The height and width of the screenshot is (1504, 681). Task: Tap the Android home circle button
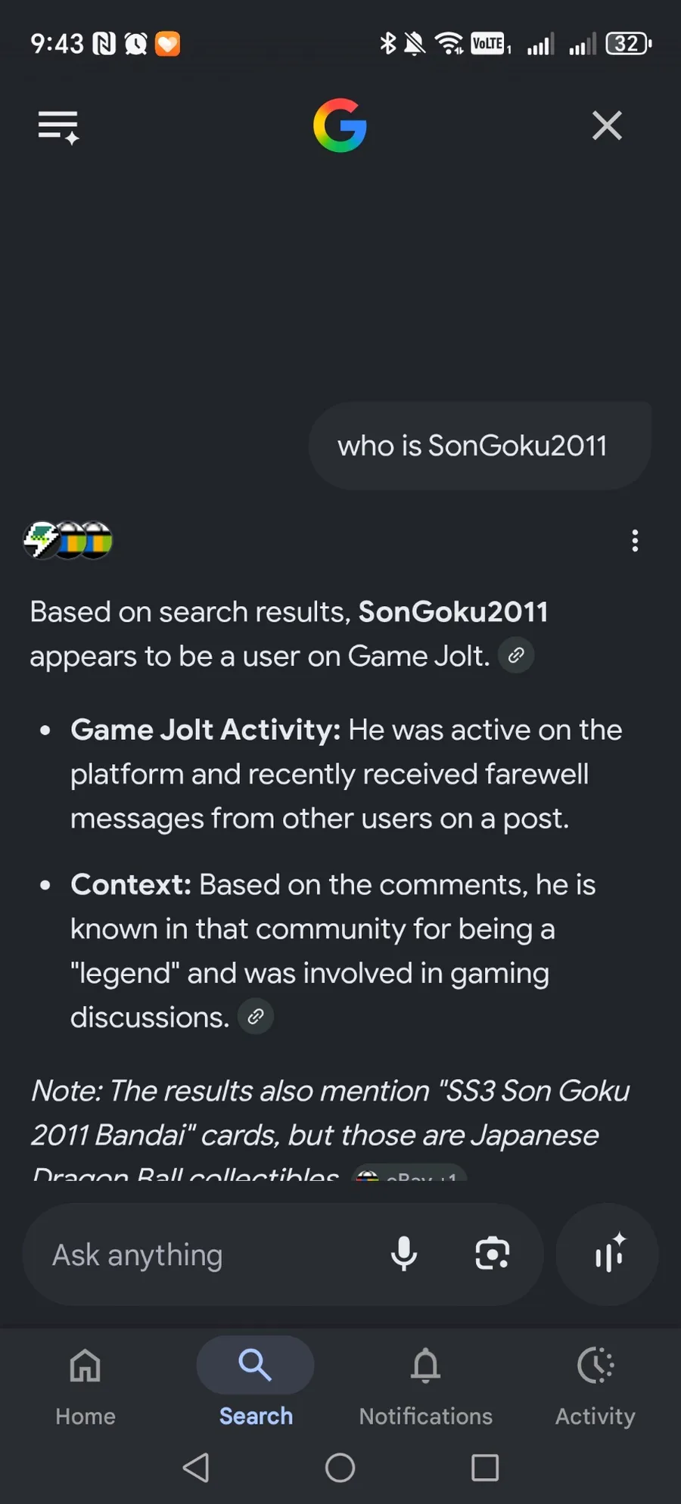(x=340, y=1468)
